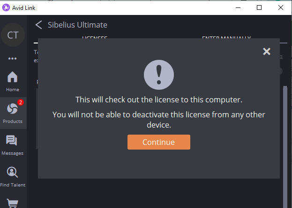
Task: Click the Avid Link logo icon
Action: [x=6, y=7]
